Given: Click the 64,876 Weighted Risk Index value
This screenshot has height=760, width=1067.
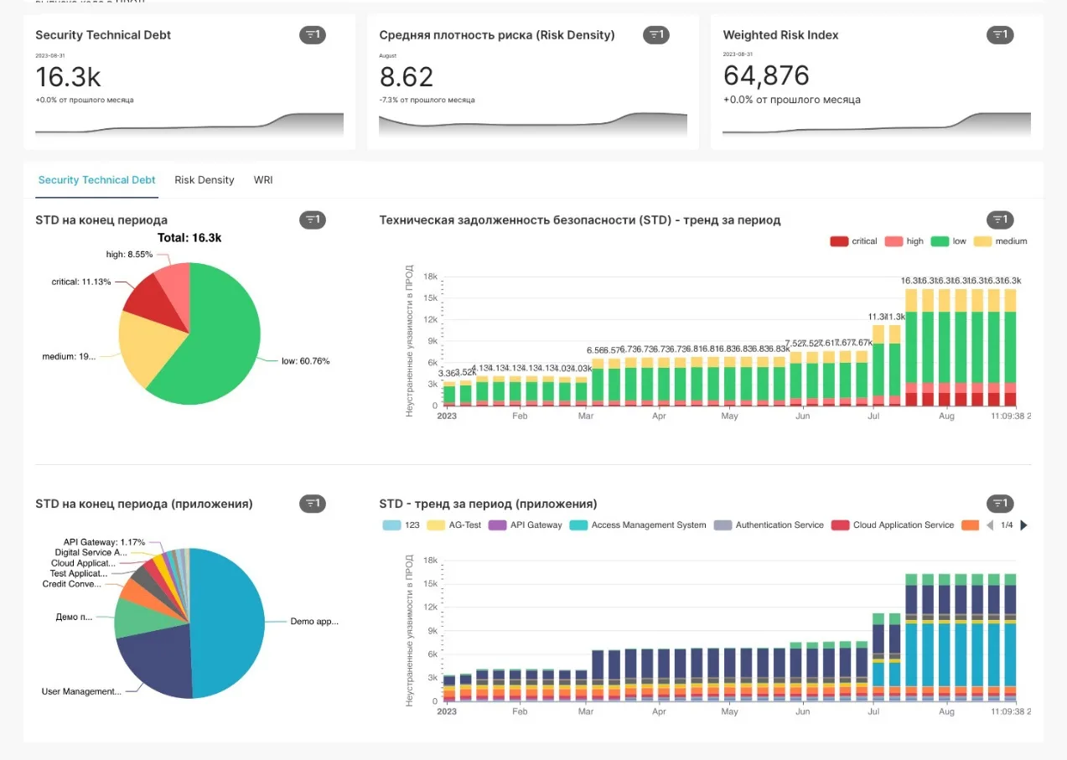Looking at the screenshot, I should point(766,76).
